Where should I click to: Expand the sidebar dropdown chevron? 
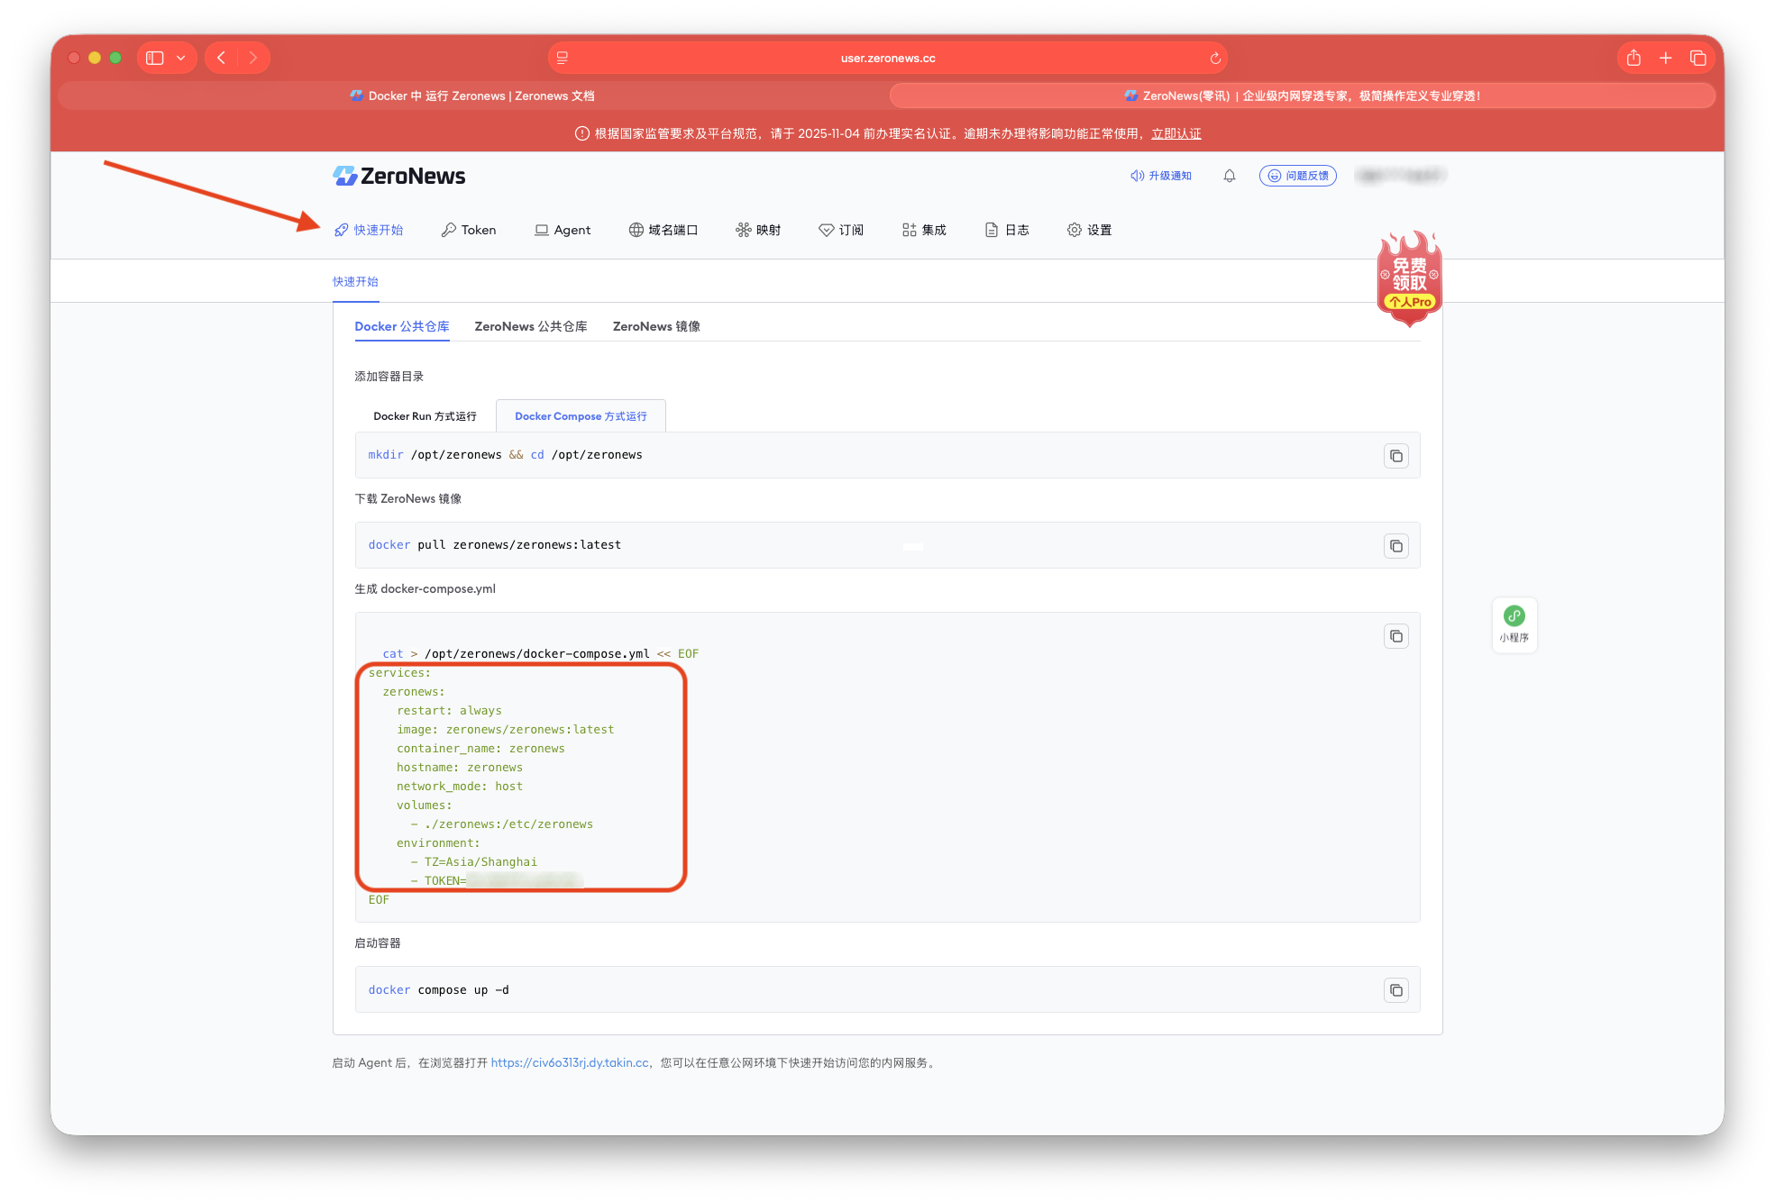pyautogui.click(x=181, y=59)
